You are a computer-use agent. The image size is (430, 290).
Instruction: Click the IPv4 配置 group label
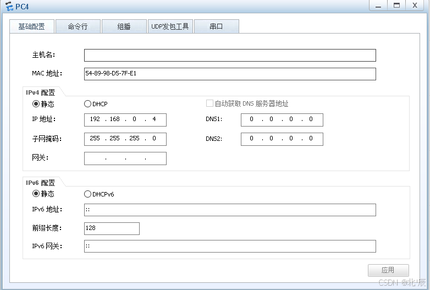pyautogui.click(x=40, y=93)
